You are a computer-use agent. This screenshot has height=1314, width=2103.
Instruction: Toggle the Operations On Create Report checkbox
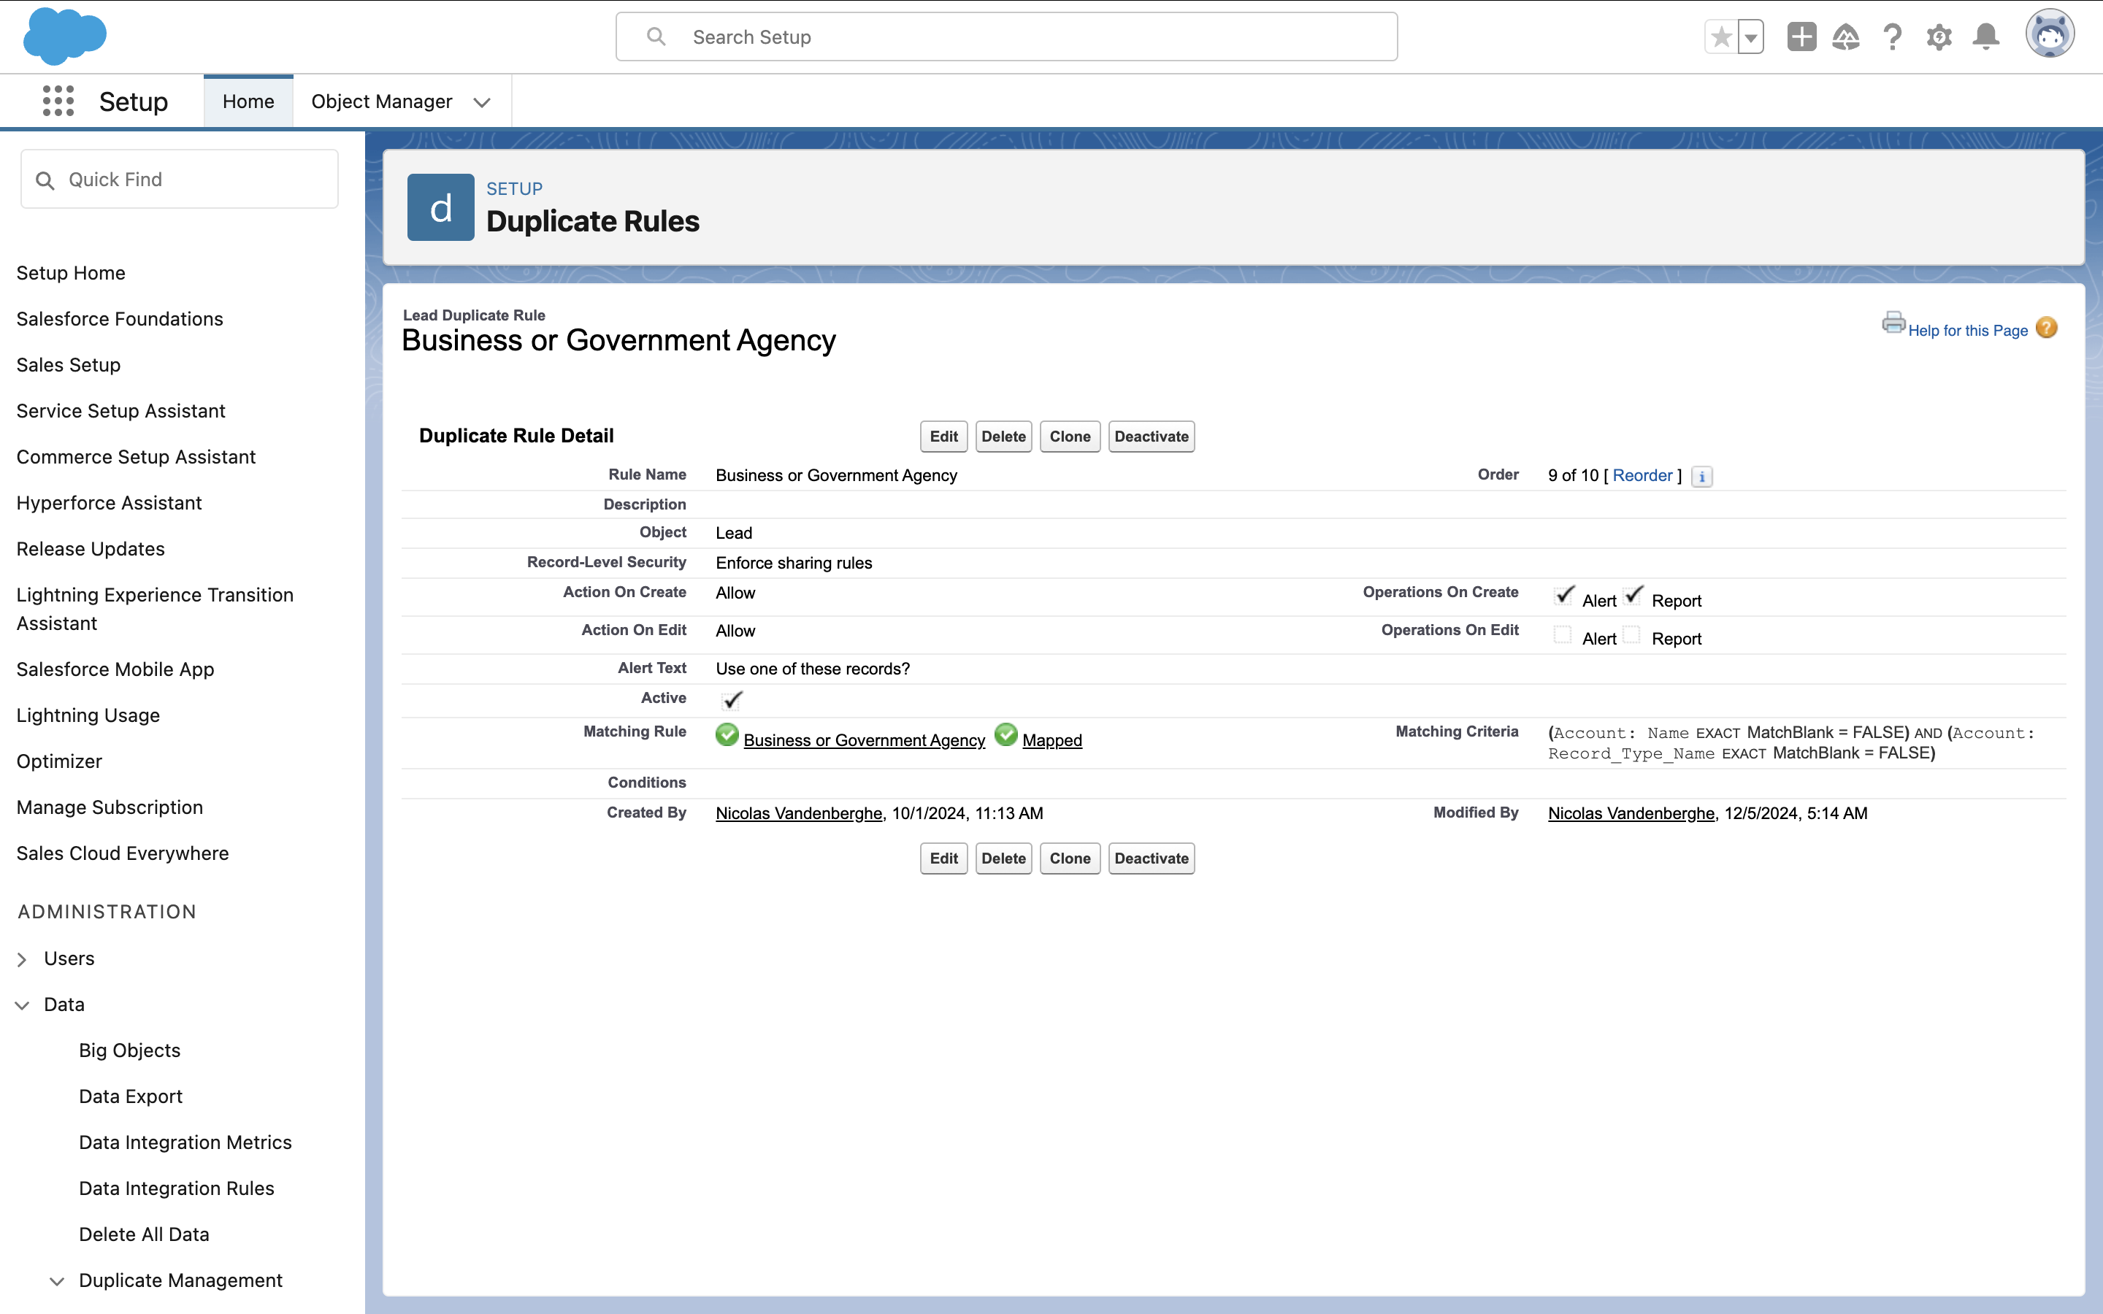[1633, 596]
